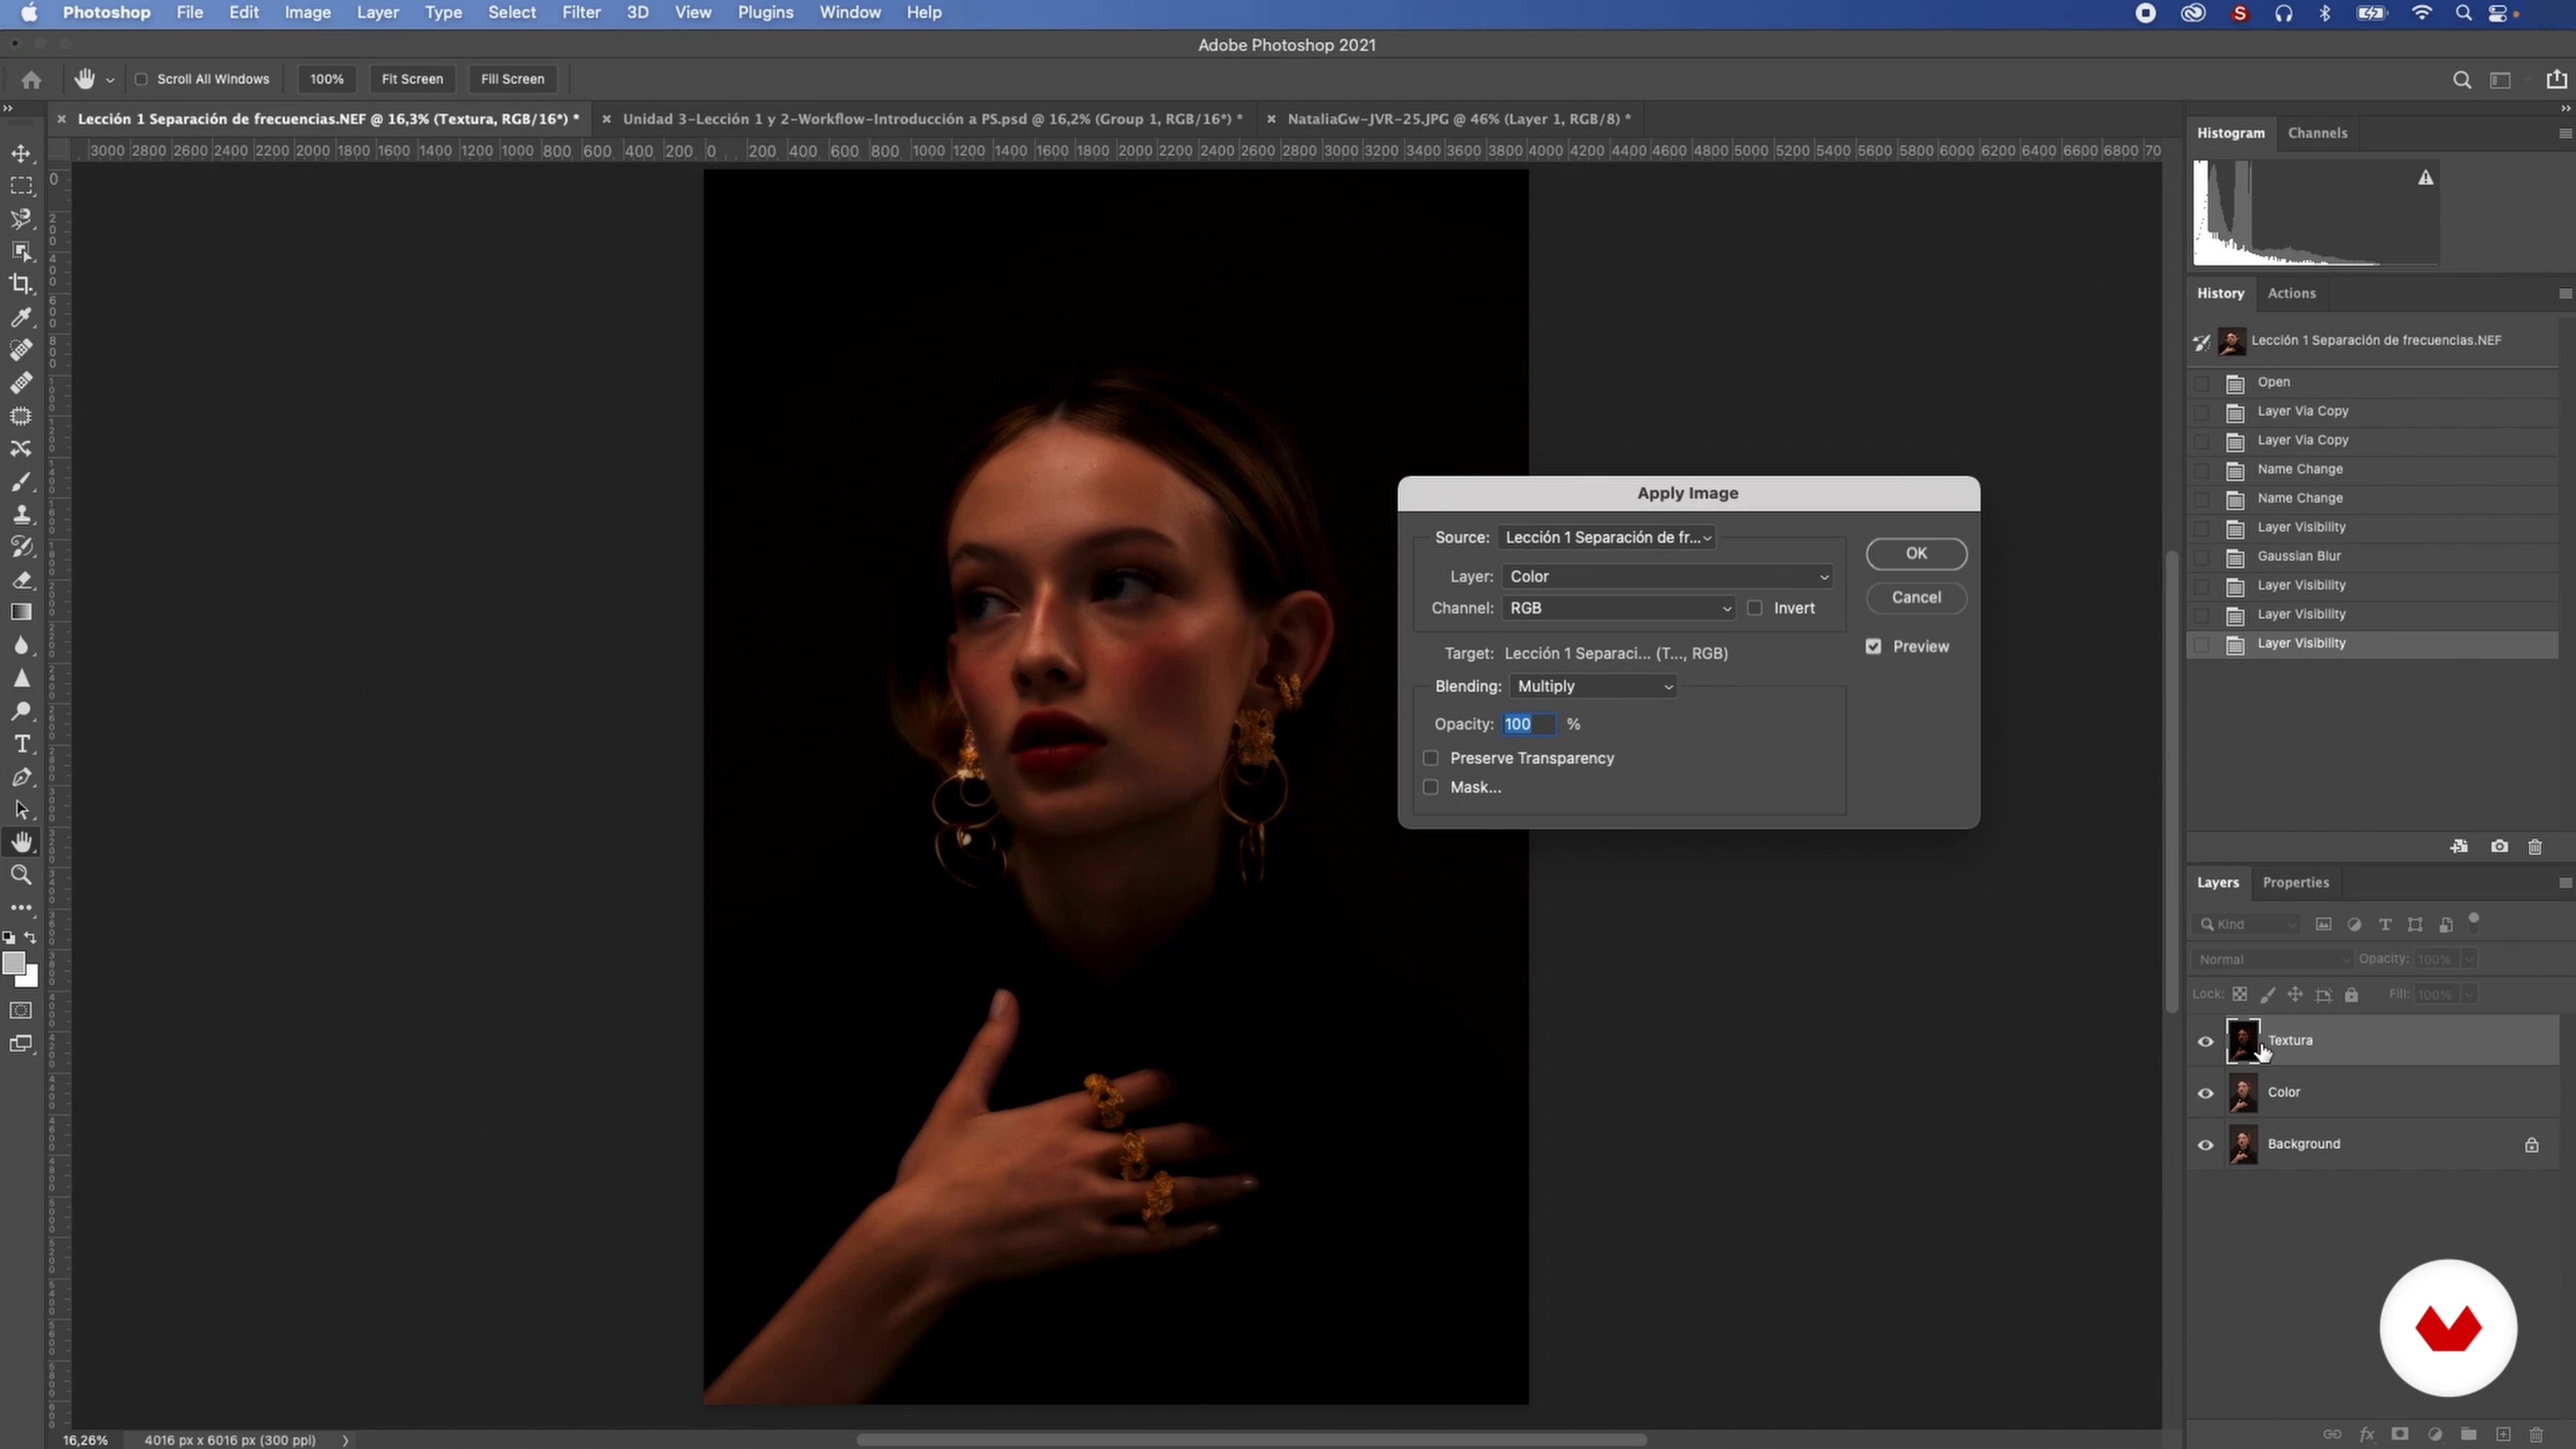This screenshot has height=1449, width=2576.
Task: Click the Opacity input field in dialog
Action: 1529,724
